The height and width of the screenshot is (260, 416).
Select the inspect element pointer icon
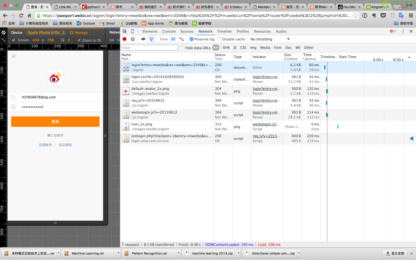pos(124,31)
